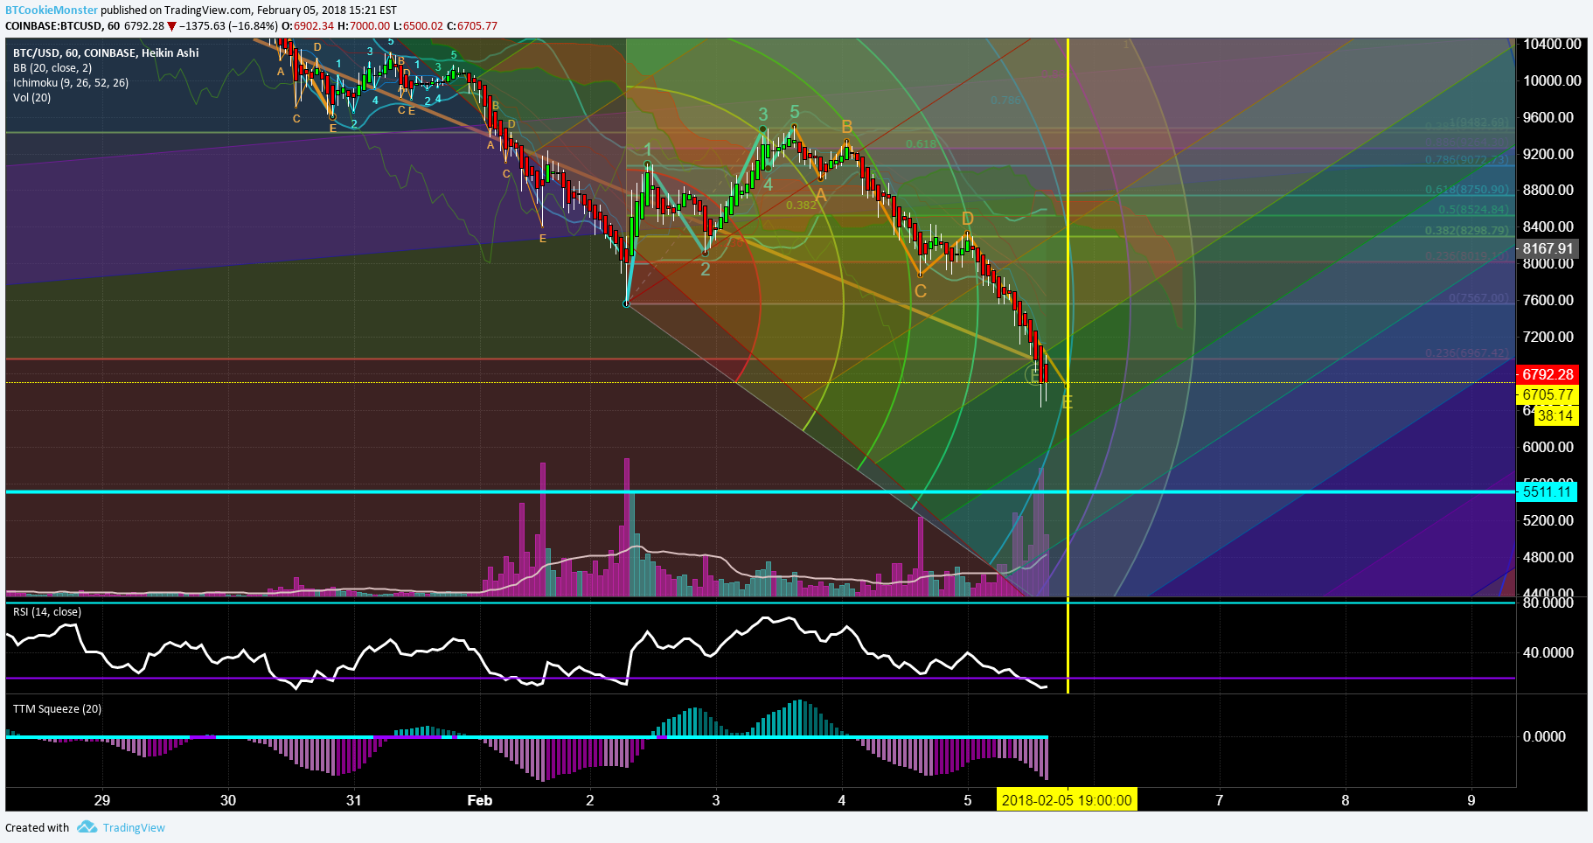Image resolution: width=1593 pixels, height=843 pixels.
Task: Click the 29 date label on time axis
Action: (x=102, y=800)
